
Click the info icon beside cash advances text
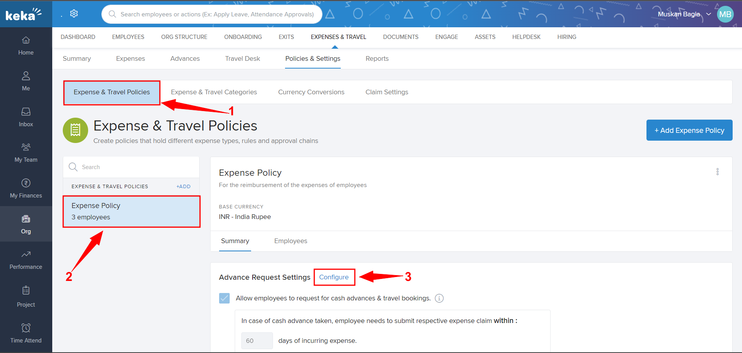click(x=439, y=298)
